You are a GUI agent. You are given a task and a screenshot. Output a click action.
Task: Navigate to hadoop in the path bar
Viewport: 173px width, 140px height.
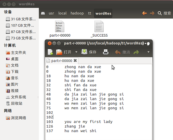[x=77, y=13]
